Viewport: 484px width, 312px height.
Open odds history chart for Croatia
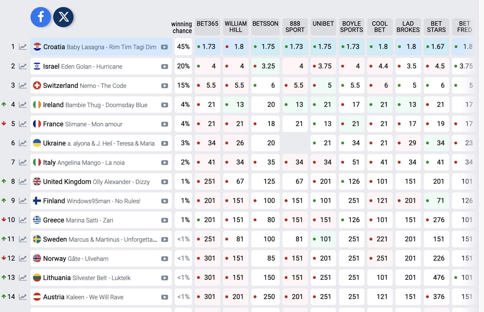tap(23, 47)
